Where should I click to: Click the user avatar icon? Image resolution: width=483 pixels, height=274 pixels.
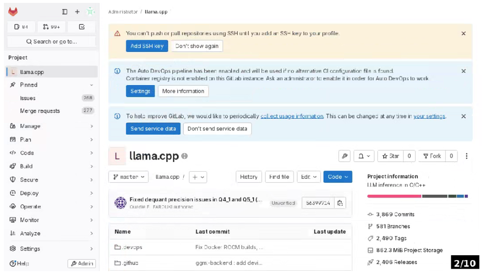tap(90, 12)
